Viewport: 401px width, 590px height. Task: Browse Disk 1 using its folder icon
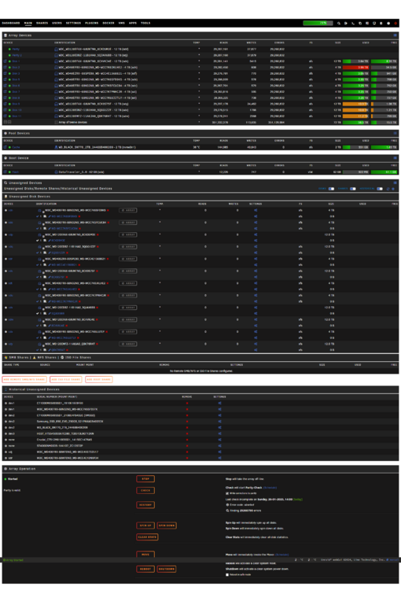click(6, 61)
